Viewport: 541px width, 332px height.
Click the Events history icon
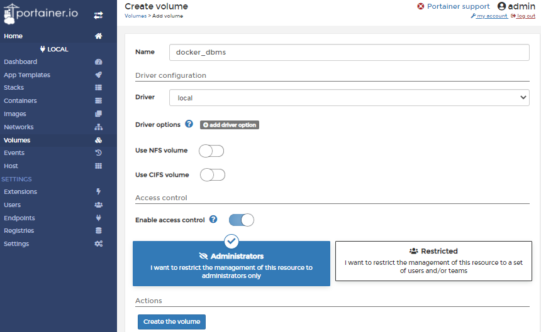click(x=98, y=153)
